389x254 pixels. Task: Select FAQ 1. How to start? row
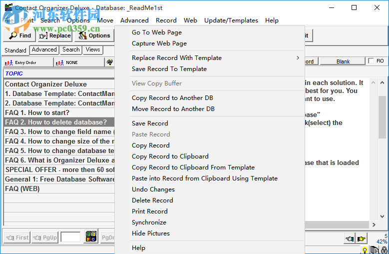tap(59, 112)
